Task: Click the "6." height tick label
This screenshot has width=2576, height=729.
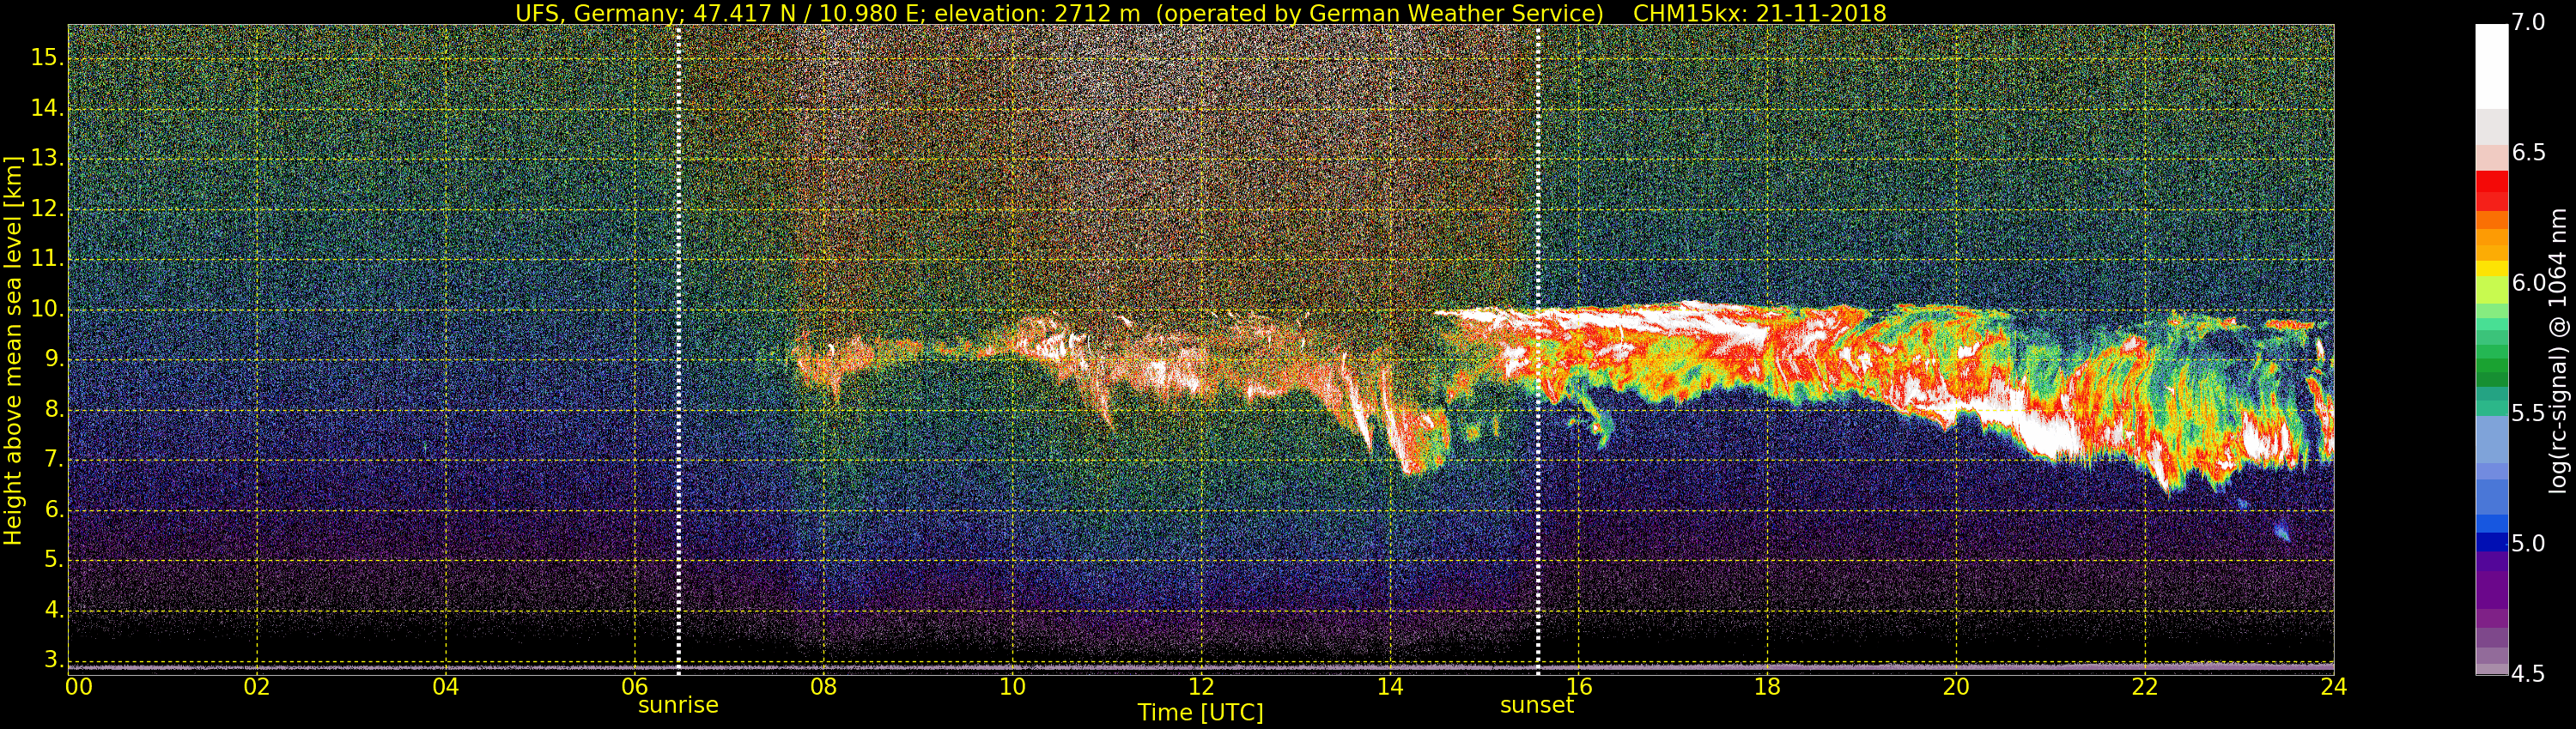Action: (53, 510)
